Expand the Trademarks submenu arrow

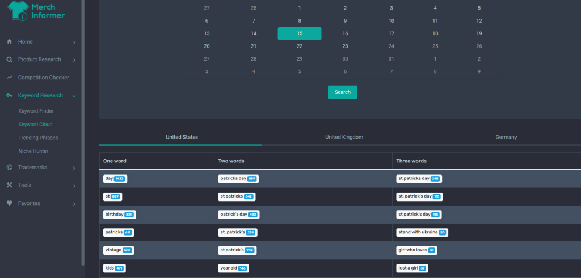[74, 168]
